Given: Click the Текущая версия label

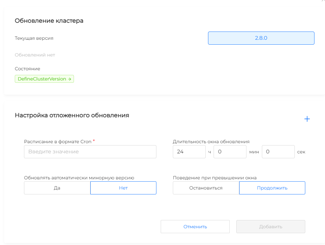Looking at the screenshot, I should click(34, 38).
